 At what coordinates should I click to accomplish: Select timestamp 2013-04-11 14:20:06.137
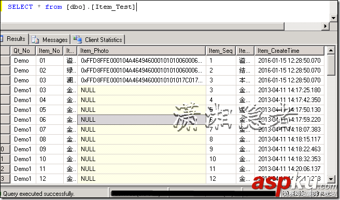[x=289, y=169]
